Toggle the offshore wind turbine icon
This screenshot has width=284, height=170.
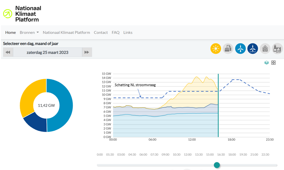pyautogui.click(x=253, y=49)
